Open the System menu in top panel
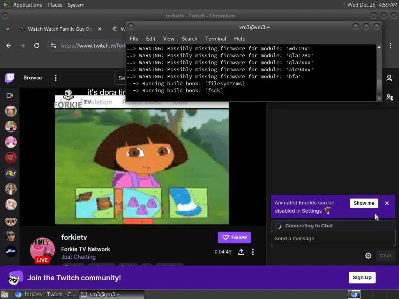The width and height of the screenshot is (399, 299). click(76, 5)
